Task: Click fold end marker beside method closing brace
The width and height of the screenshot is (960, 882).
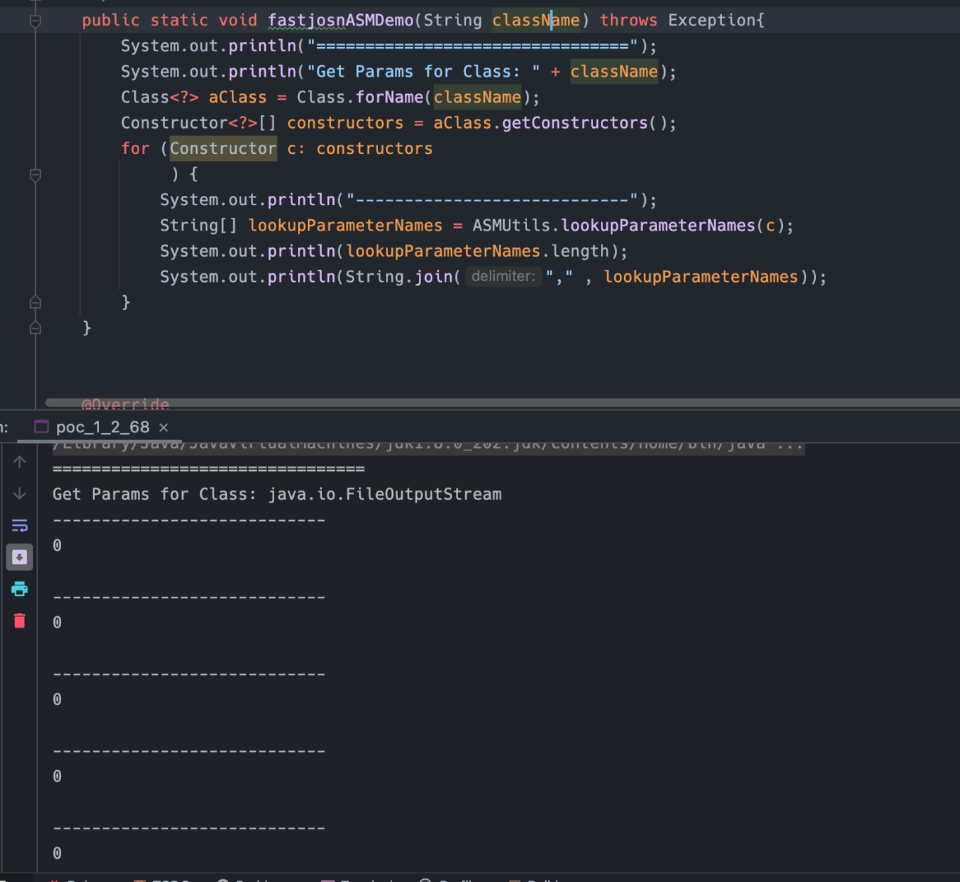Action: [35, 327]
